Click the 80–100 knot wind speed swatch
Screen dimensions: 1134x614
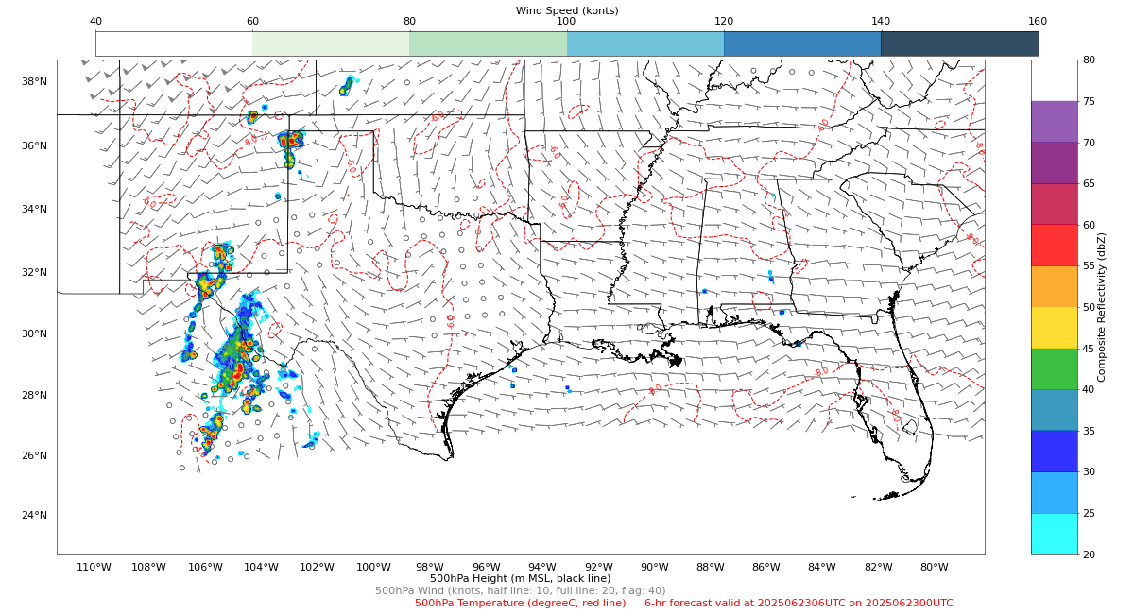click(488, 43)
